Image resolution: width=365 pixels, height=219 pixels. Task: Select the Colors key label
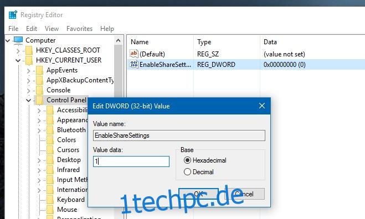66,140
